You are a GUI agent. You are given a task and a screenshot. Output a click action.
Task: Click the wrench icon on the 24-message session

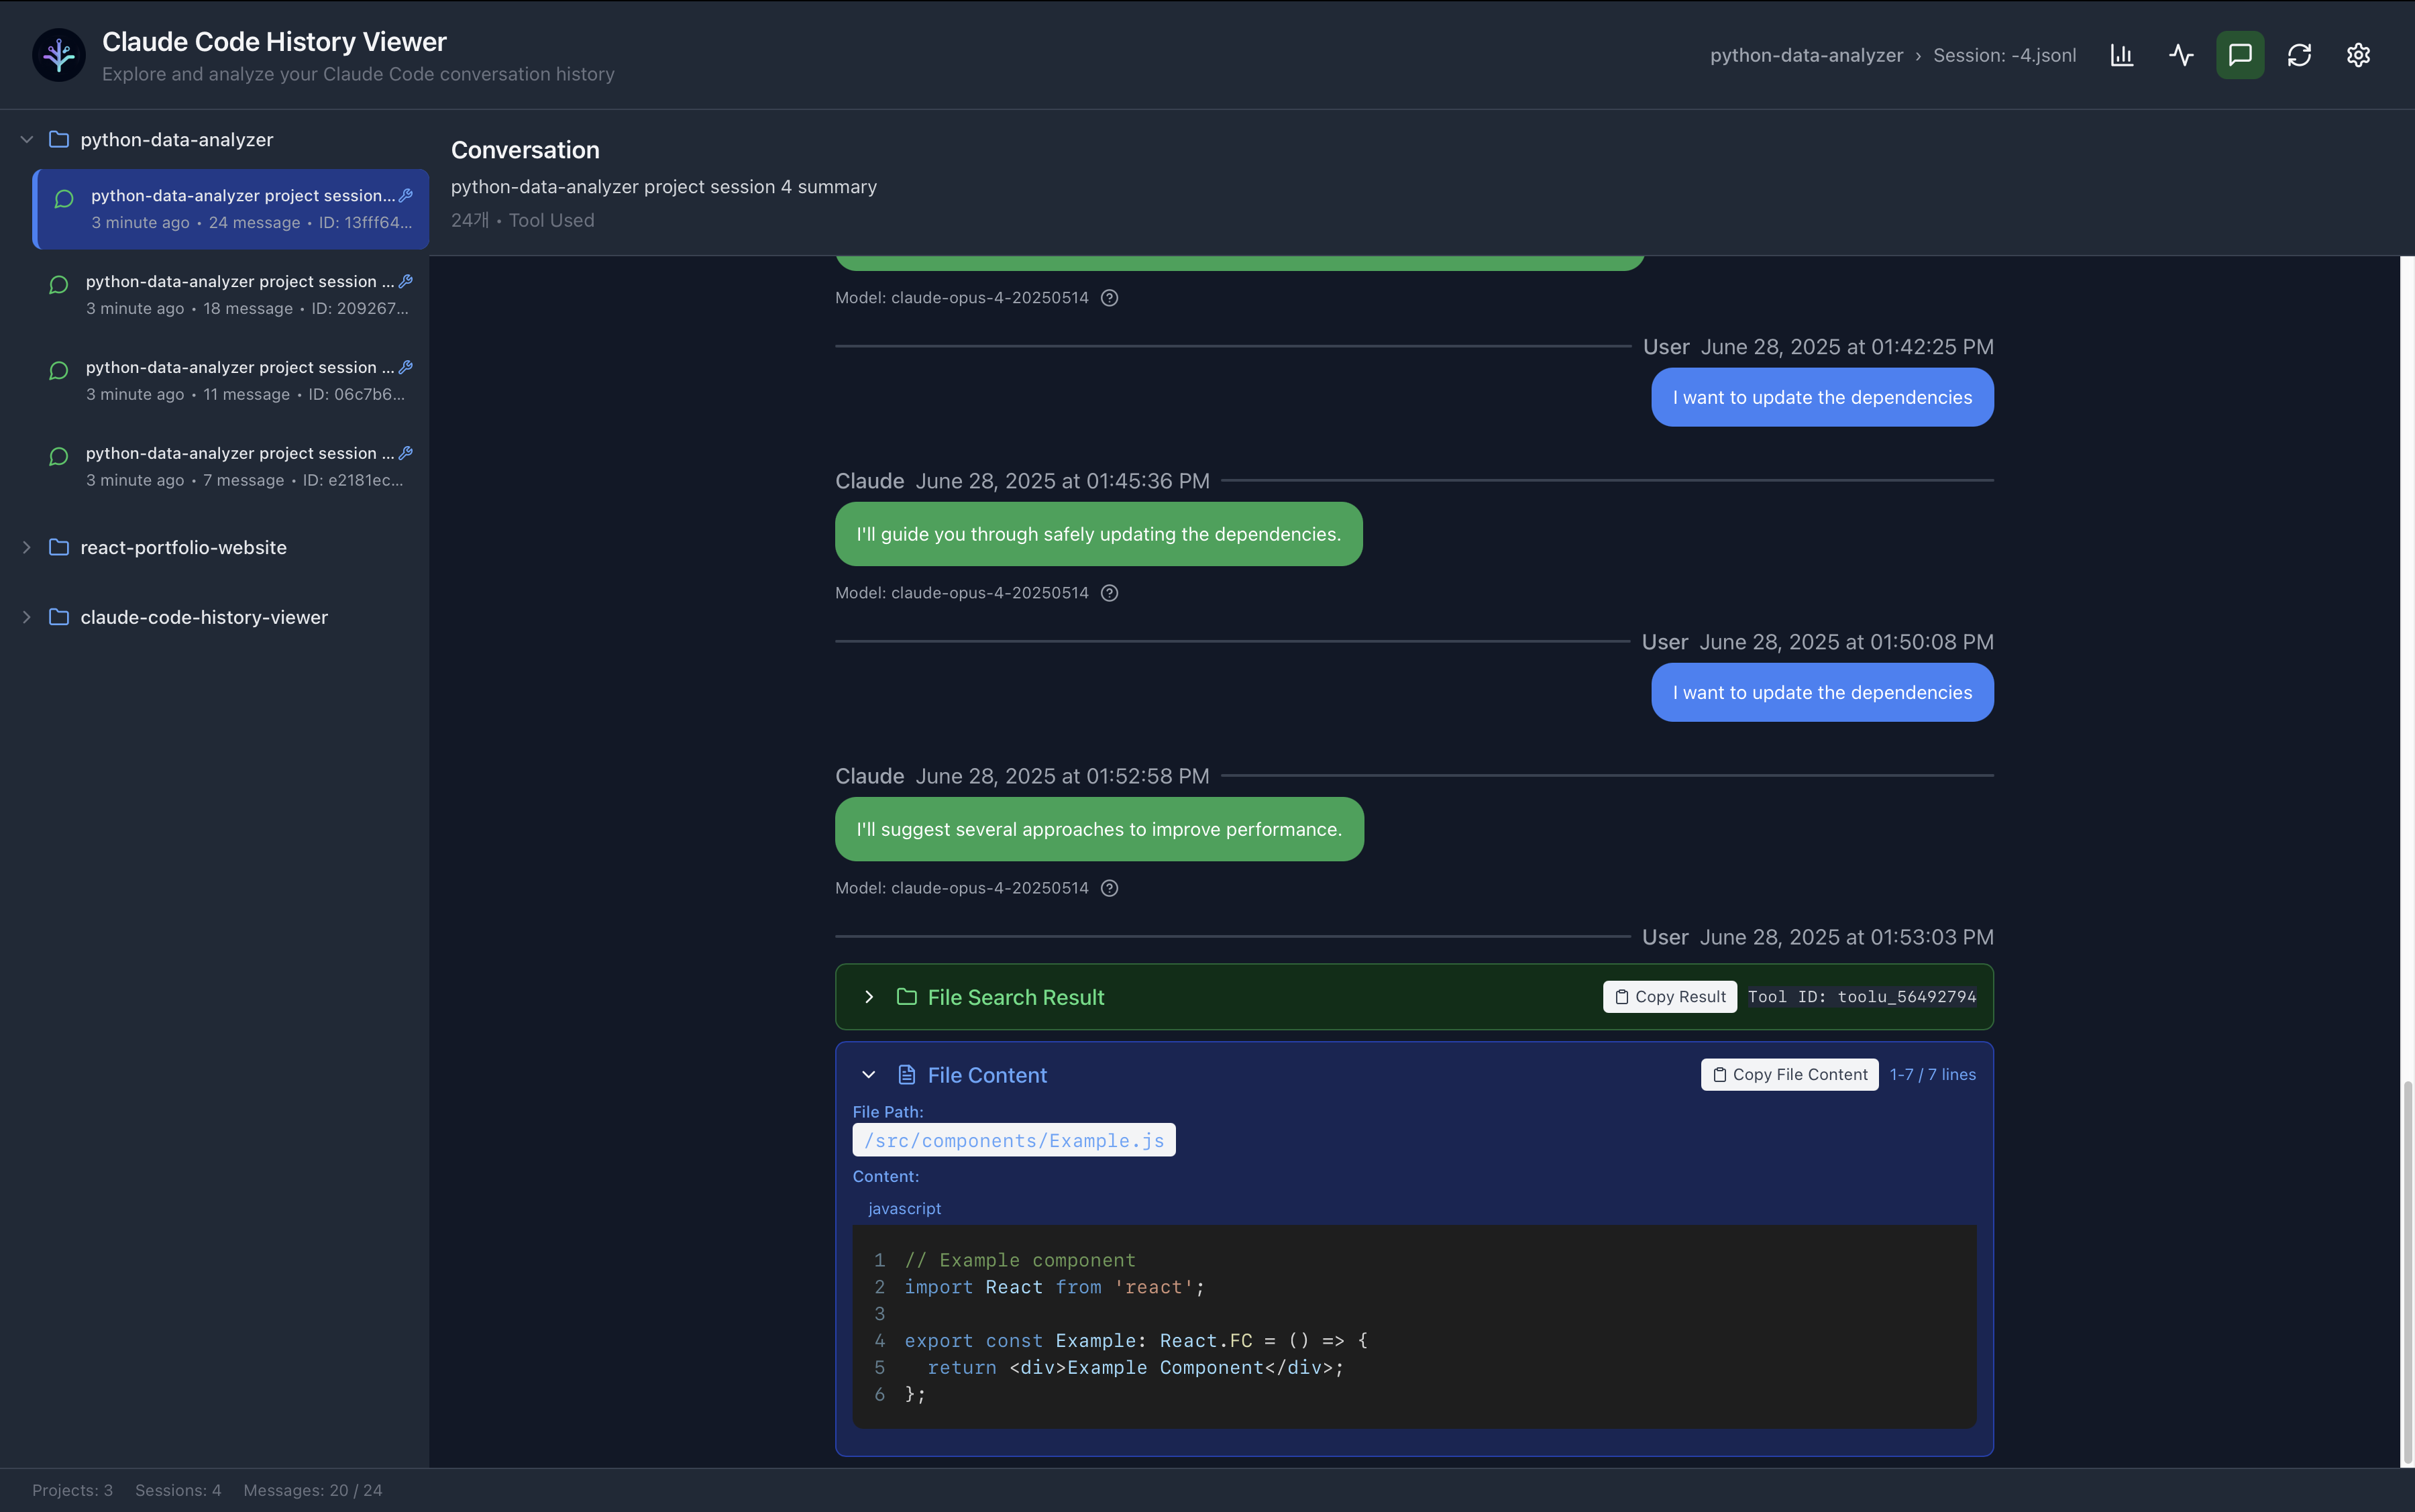click(x=406, y=195)
